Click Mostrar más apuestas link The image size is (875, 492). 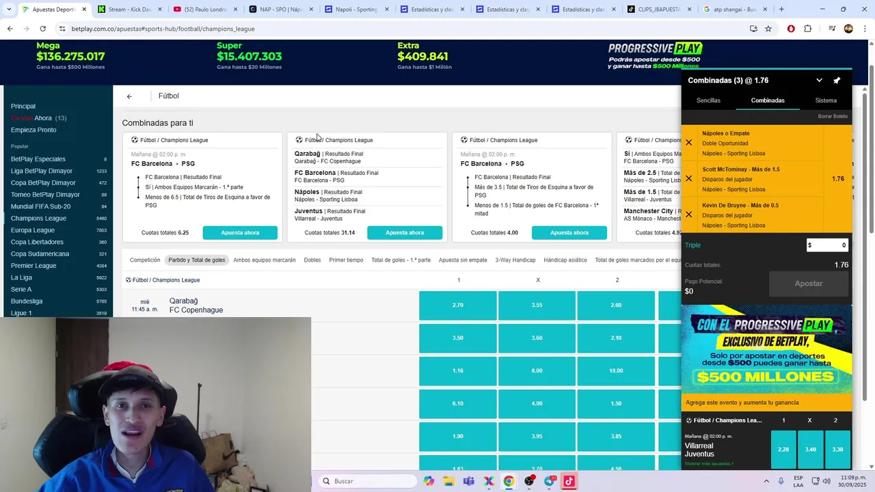(x=709, y=464)
